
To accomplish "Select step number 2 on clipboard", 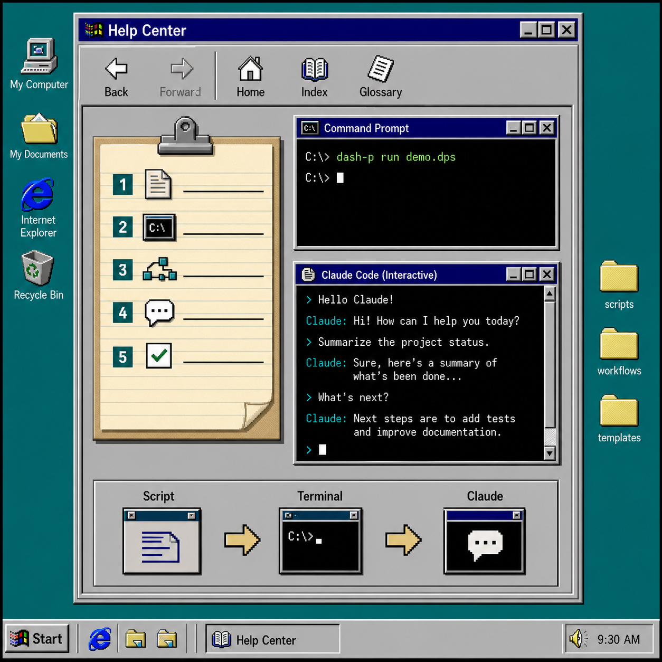I will [122, 227].
